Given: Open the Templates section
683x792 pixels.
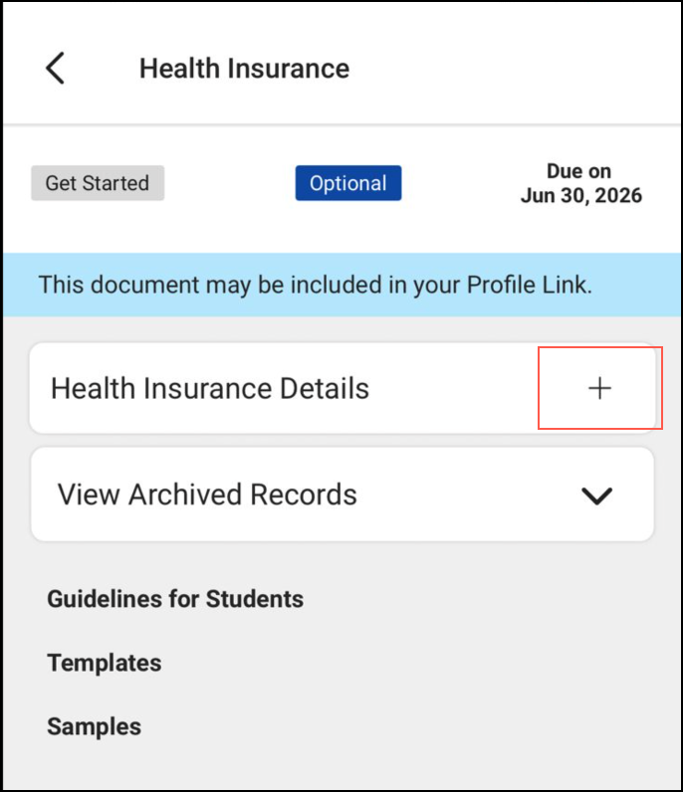Looking at the screenshot, I should [104, 663].
